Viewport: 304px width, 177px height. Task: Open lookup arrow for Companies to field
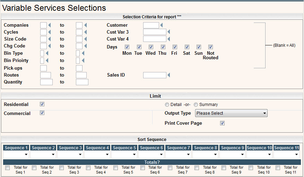[85, 25]
